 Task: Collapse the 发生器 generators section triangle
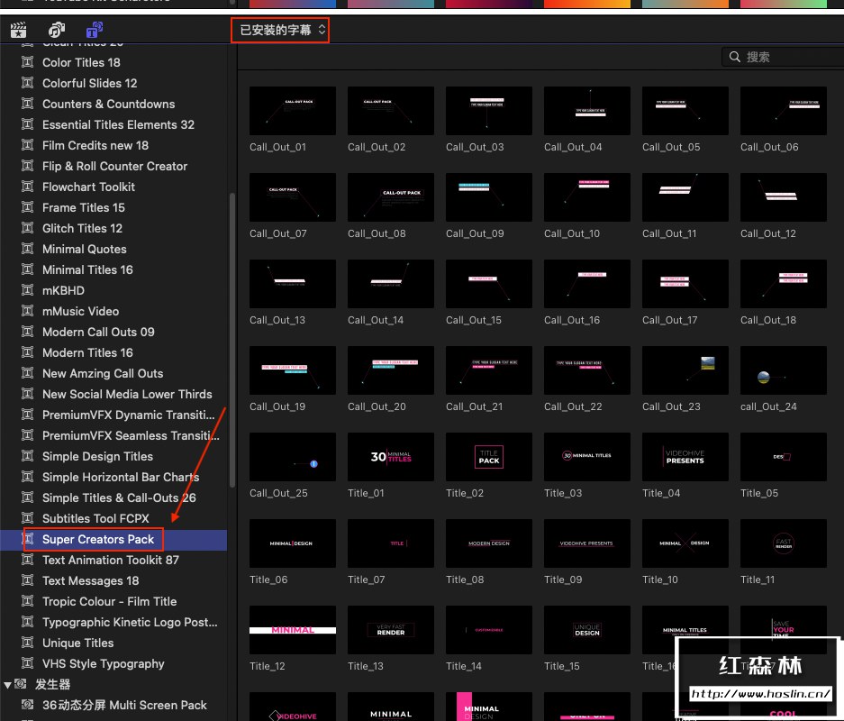[7, 685]
